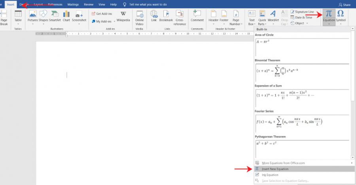Insert an Object
The width and height of the screenshot is (356, 185).
[297, 23]
